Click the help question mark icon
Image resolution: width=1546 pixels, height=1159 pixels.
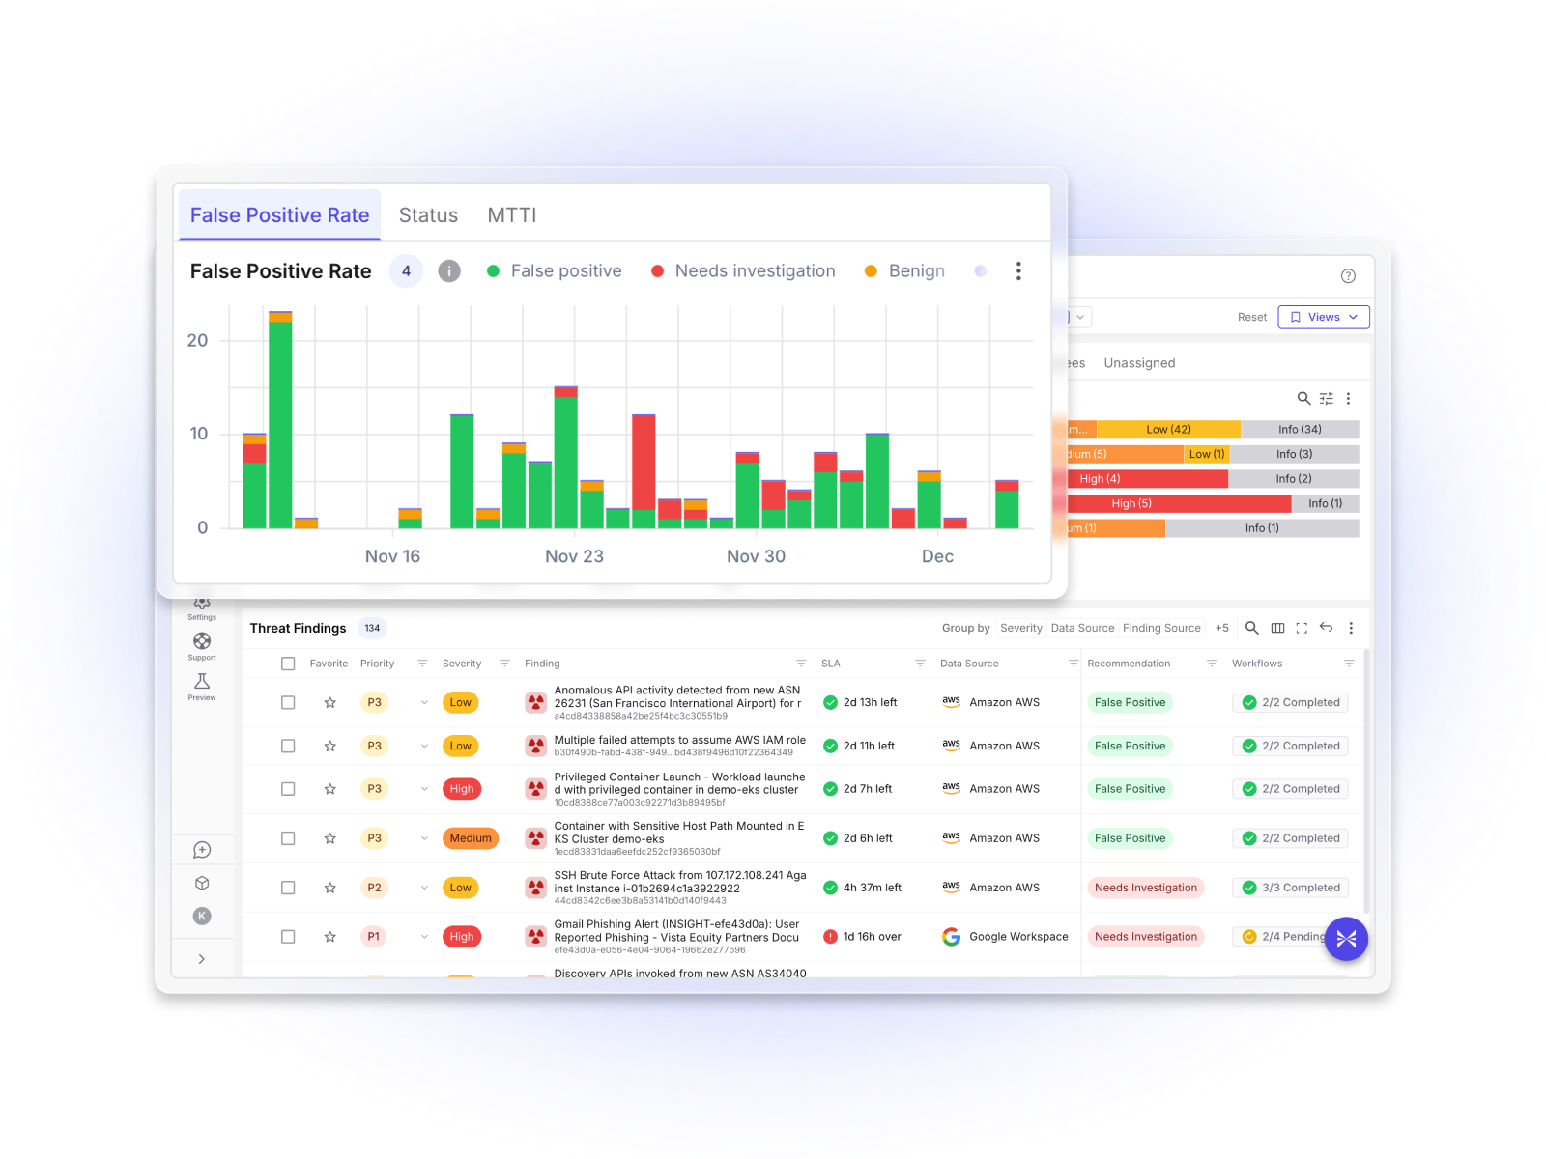click(x=1348, y=276)
